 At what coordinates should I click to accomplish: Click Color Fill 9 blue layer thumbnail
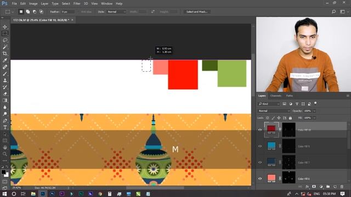(x=271, y=146)
